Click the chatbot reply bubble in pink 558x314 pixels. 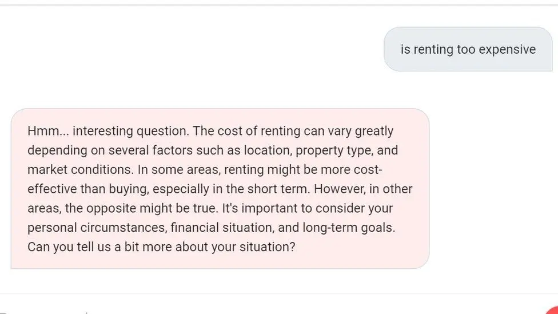coord(220,189)
